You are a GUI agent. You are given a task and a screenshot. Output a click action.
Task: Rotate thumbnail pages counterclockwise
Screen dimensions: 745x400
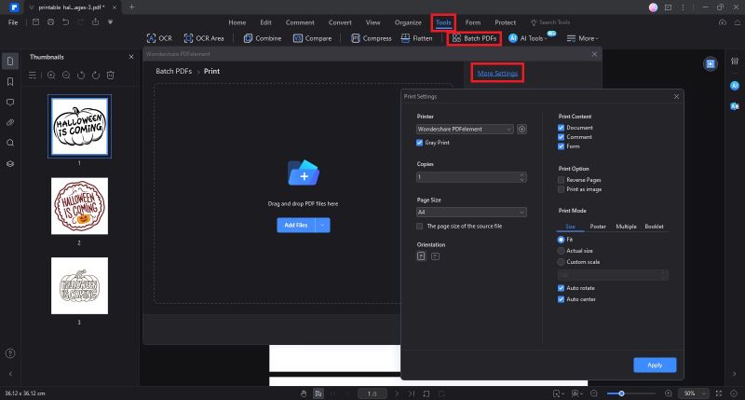click(81, 76)
